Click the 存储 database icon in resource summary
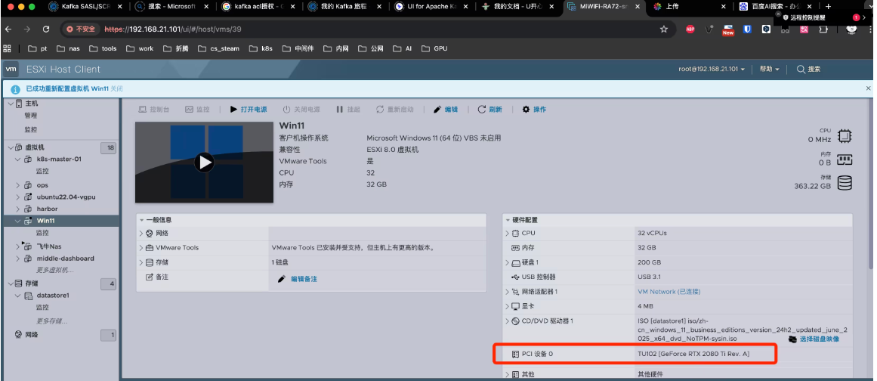This screenshot has width=877, height=381. coord(845,182)
